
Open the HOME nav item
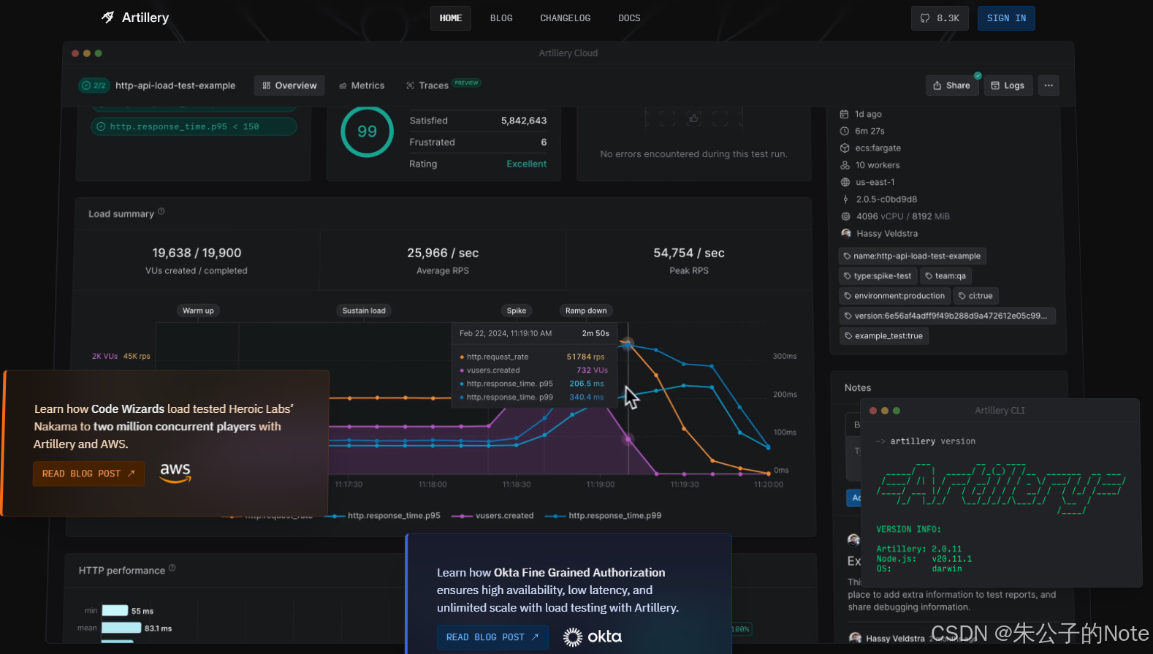click(451, 18)
